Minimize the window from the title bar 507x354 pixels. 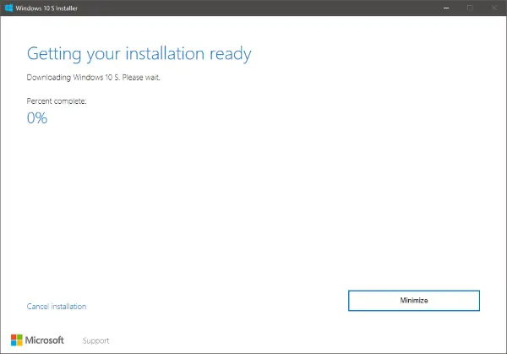pyautogui.click(x=446, y=8)
